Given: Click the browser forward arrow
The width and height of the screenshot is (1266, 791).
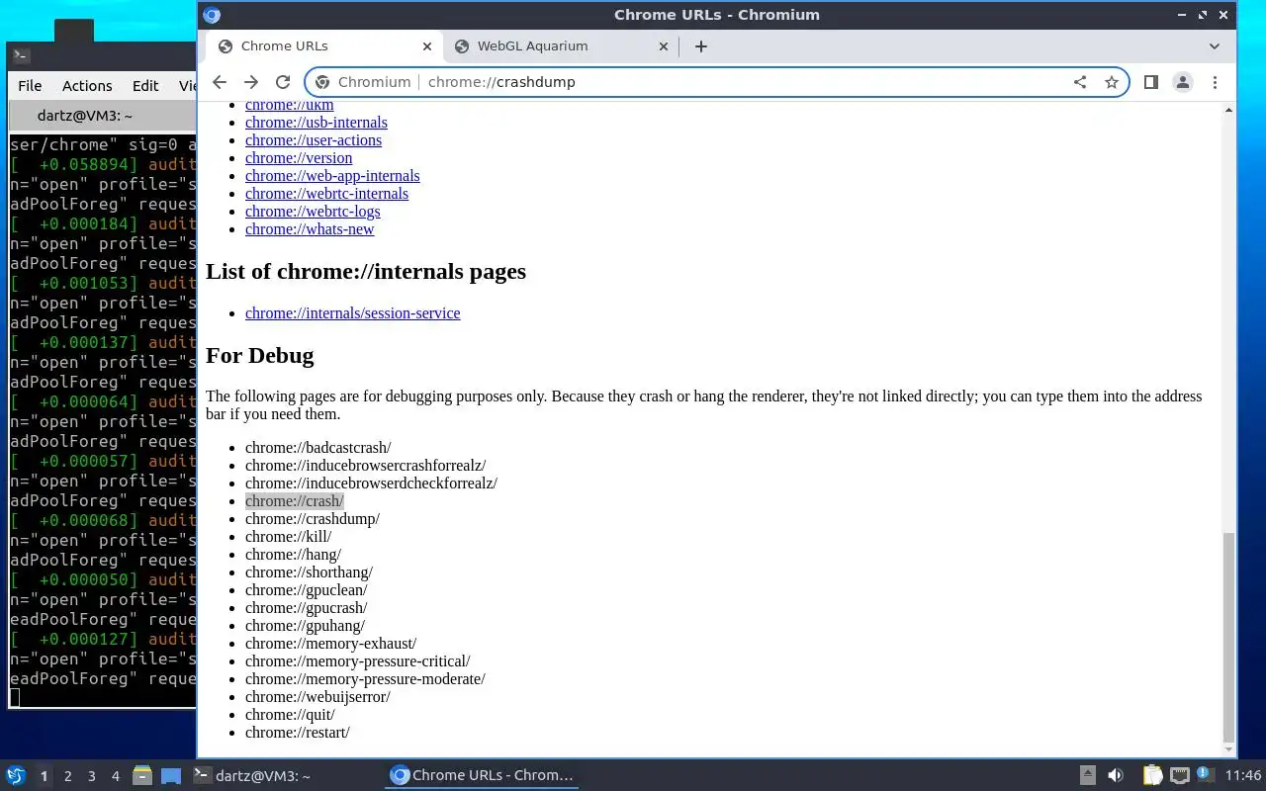Looking at the screenshot, I should tap(251, 82).
